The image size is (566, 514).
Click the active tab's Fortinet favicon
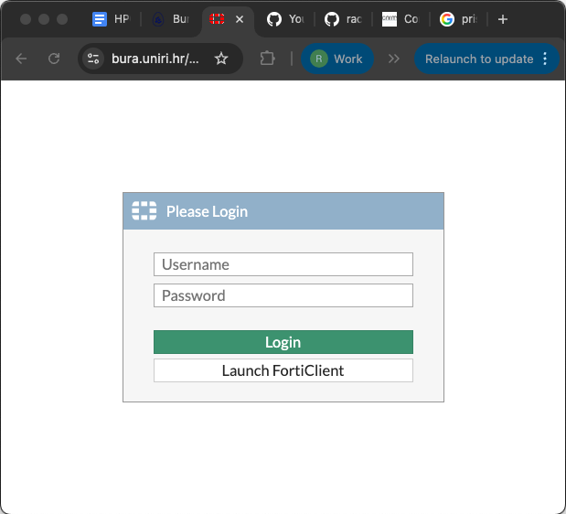(x=217, y=19)
